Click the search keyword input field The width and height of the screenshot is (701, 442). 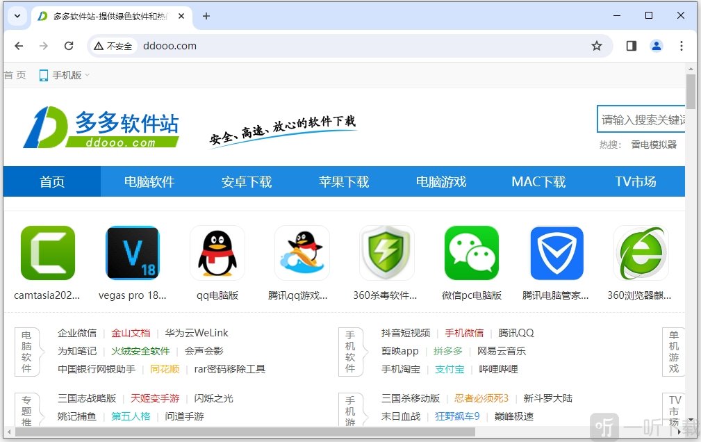(643, 119)
